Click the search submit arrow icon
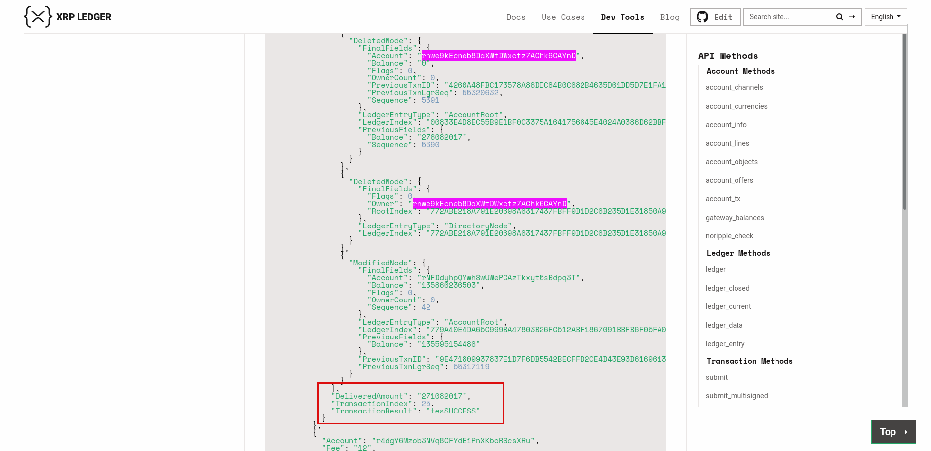The height and width of the screenshot is (451, 931). (852, 17)
